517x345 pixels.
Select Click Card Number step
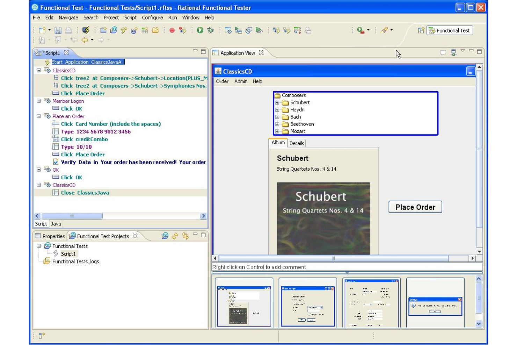coord(111,124)
